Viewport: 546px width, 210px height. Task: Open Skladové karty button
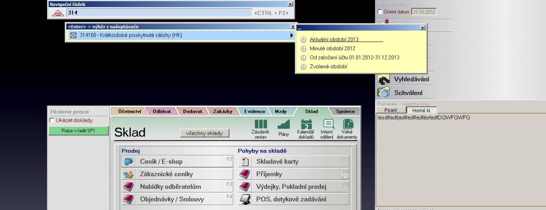pos(294,161)
